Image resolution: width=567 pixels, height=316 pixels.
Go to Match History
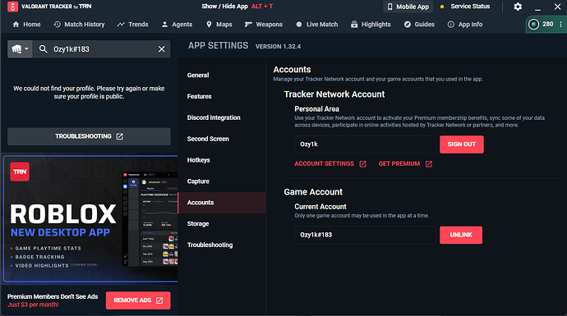point(79,24)
